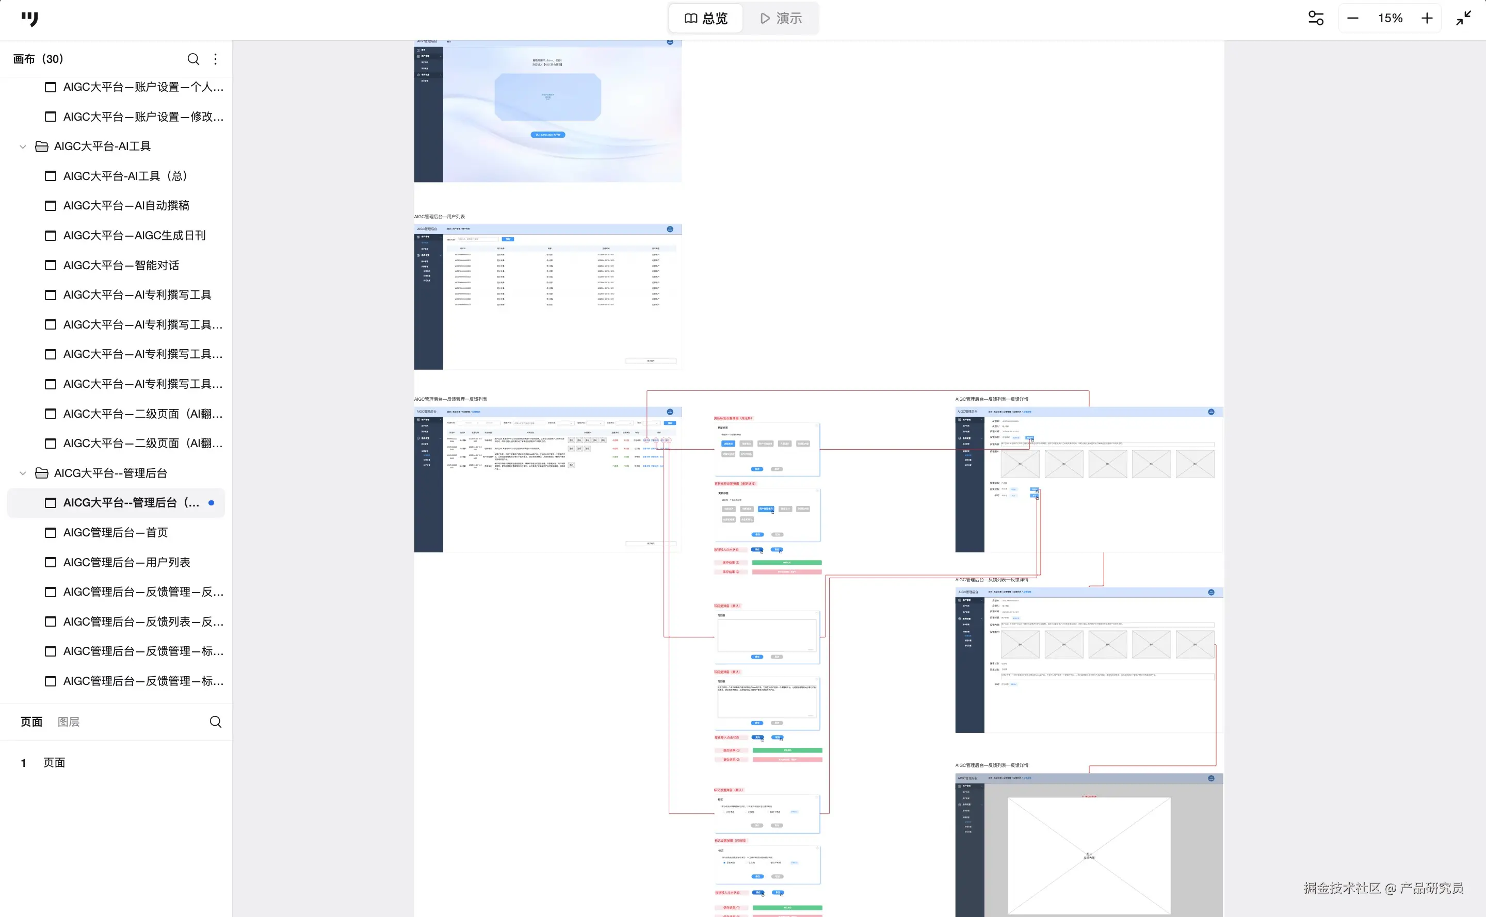Collapse the AIGC大平台-AI工具 folder

(23, 146)
